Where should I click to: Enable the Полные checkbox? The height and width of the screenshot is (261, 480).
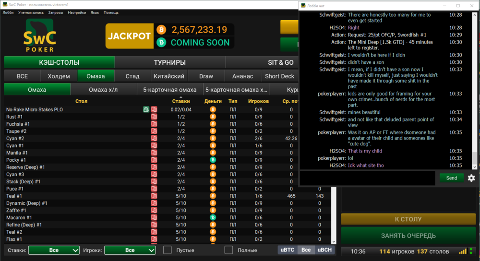click(229, 250)
